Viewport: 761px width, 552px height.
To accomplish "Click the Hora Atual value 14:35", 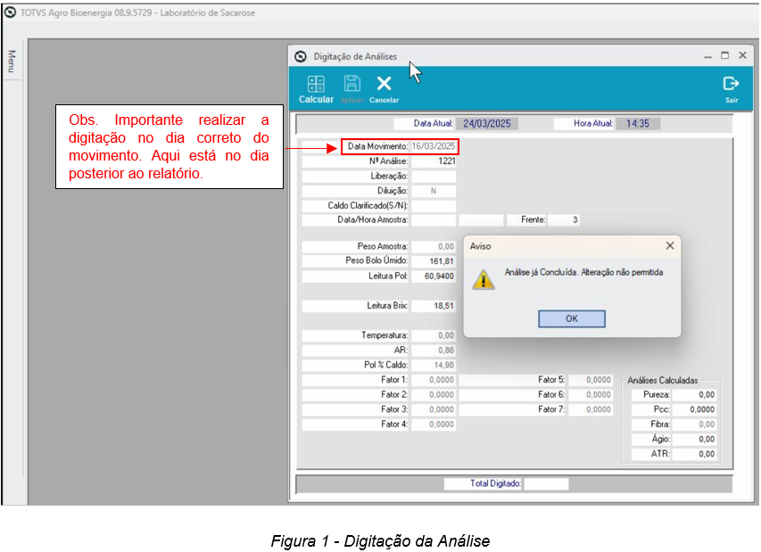I will pyautogui.click(x=638, y=124).
